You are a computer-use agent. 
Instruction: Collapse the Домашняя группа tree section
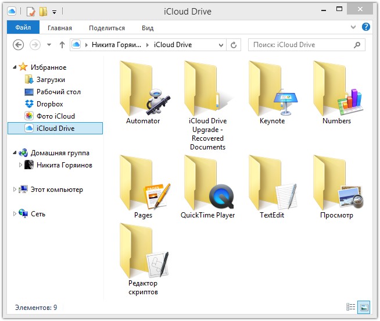click(15, 152)
